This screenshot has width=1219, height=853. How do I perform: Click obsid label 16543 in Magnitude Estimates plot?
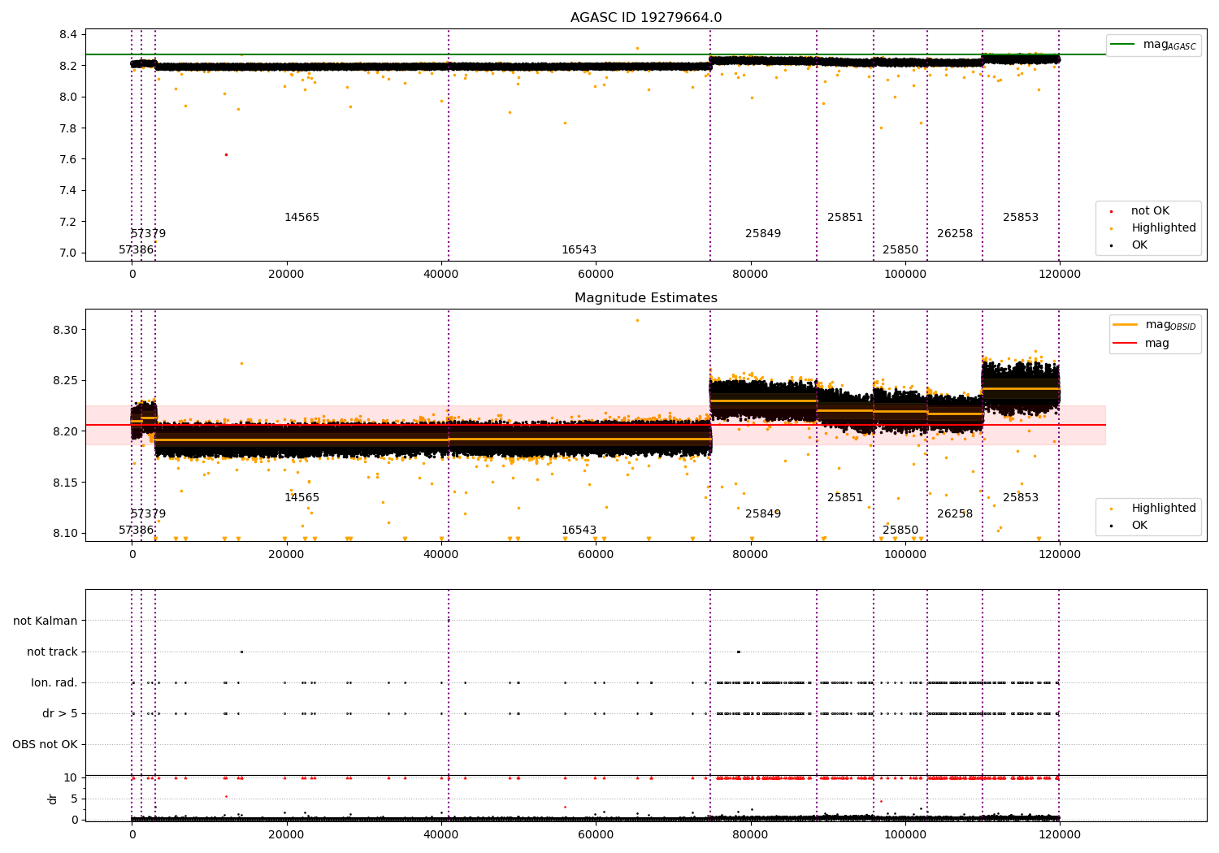pyautogui.click(x=579, y=530)
